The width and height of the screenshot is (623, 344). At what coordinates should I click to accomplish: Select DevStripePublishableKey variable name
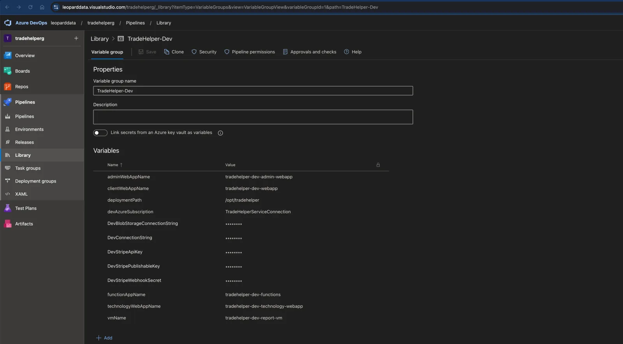(x=134, y=266)
